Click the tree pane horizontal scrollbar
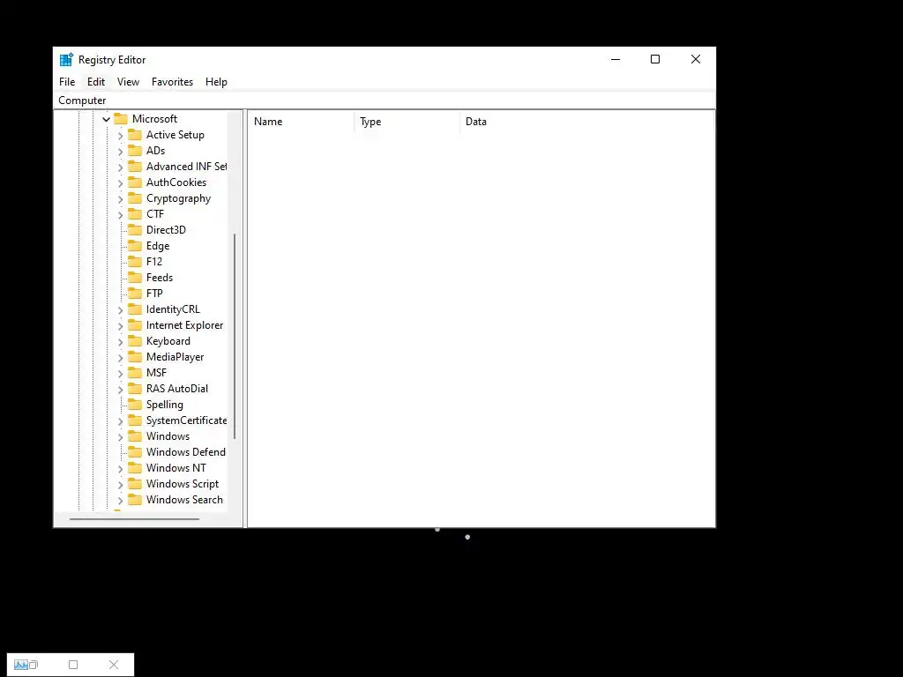The height and width of the screenshot is (677, 903). pos(134,518)
